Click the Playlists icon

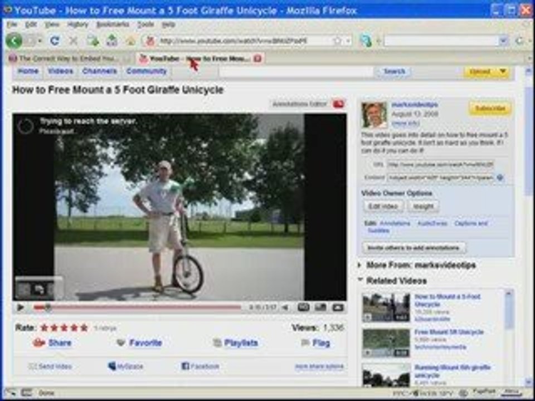217,343
